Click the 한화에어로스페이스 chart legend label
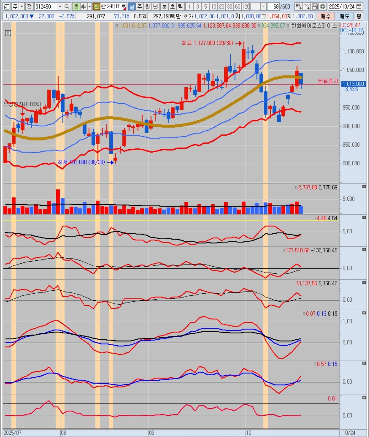This screenshot has height=437, width=369. click(314, 26)
